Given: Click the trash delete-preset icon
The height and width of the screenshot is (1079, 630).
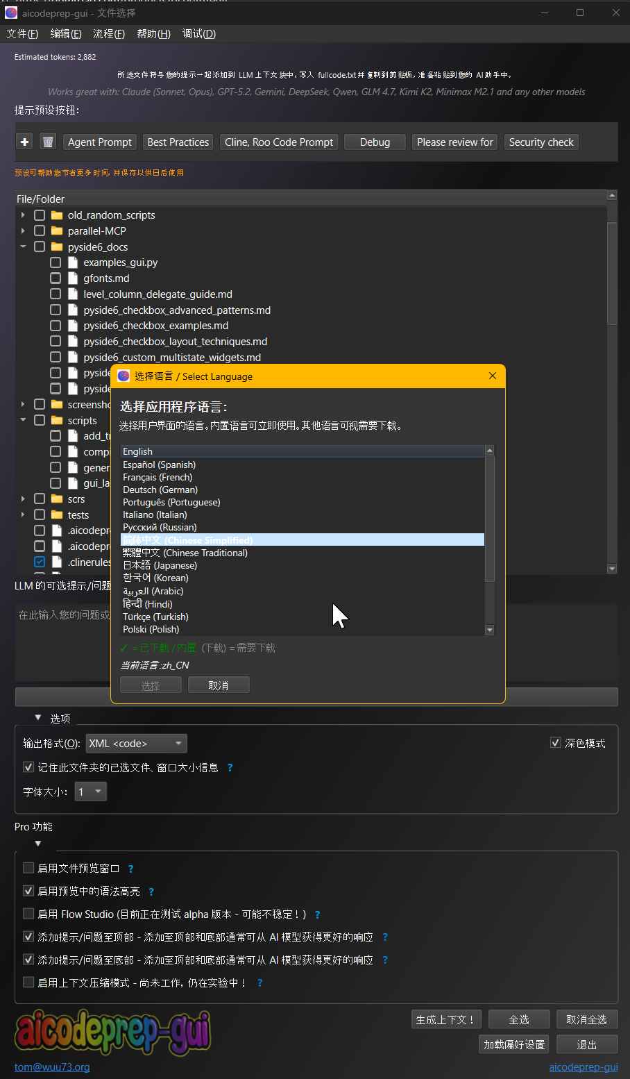Looking at the screenshot, I should (48, 142).
